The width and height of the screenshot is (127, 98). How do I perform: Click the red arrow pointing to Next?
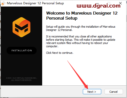(x=78, y=75)
